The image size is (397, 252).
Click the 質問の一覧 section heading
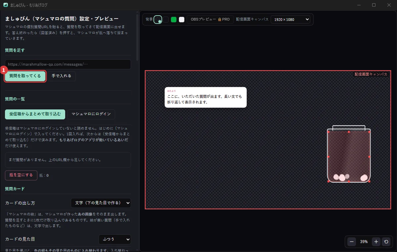(15, 99)
